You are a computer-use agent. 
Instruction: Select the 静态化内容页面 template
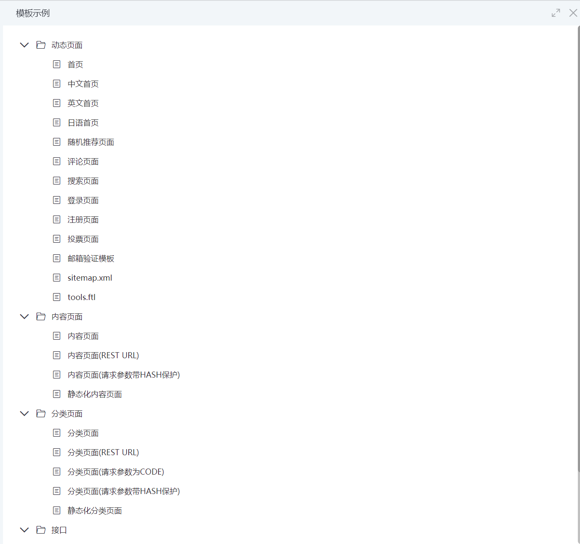click(x=95, y=394)
